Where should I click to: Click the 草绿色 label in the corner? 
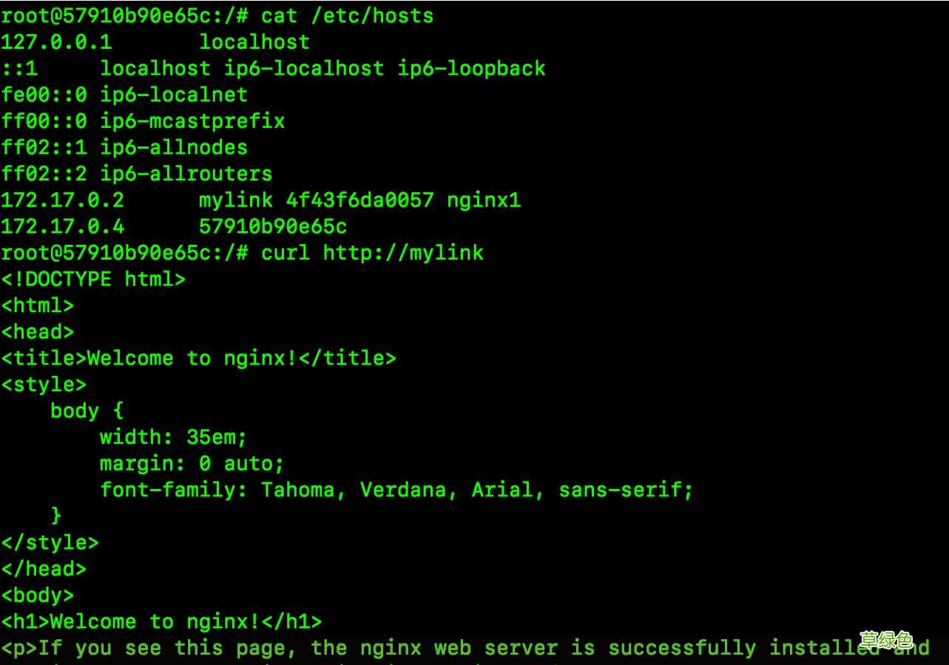tap(885, 640)
